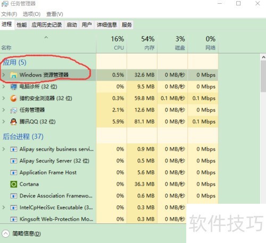
Task: Click the Kingsoft Web-Protection icon
Action: tap(14, 219)
